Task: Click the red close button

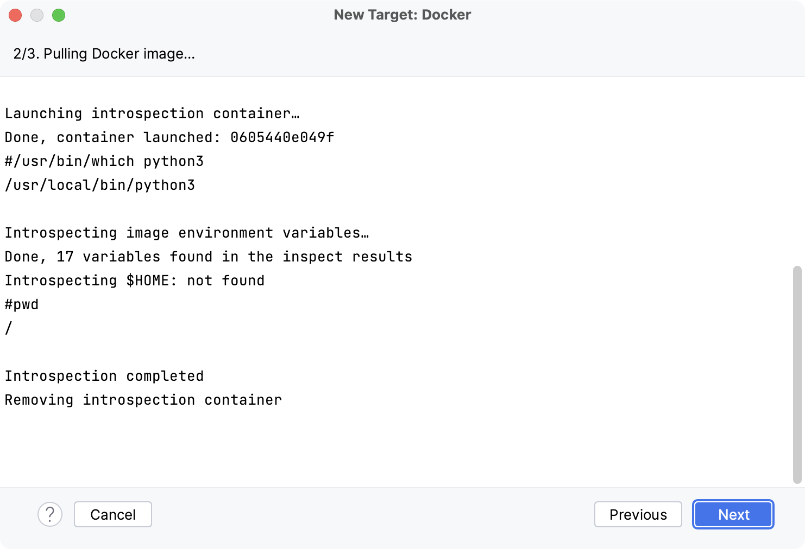Action: [x=15, y=15]
